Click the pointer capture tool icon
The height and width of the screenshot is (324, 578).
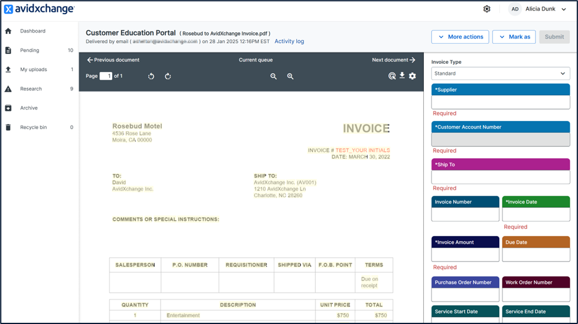392,76
